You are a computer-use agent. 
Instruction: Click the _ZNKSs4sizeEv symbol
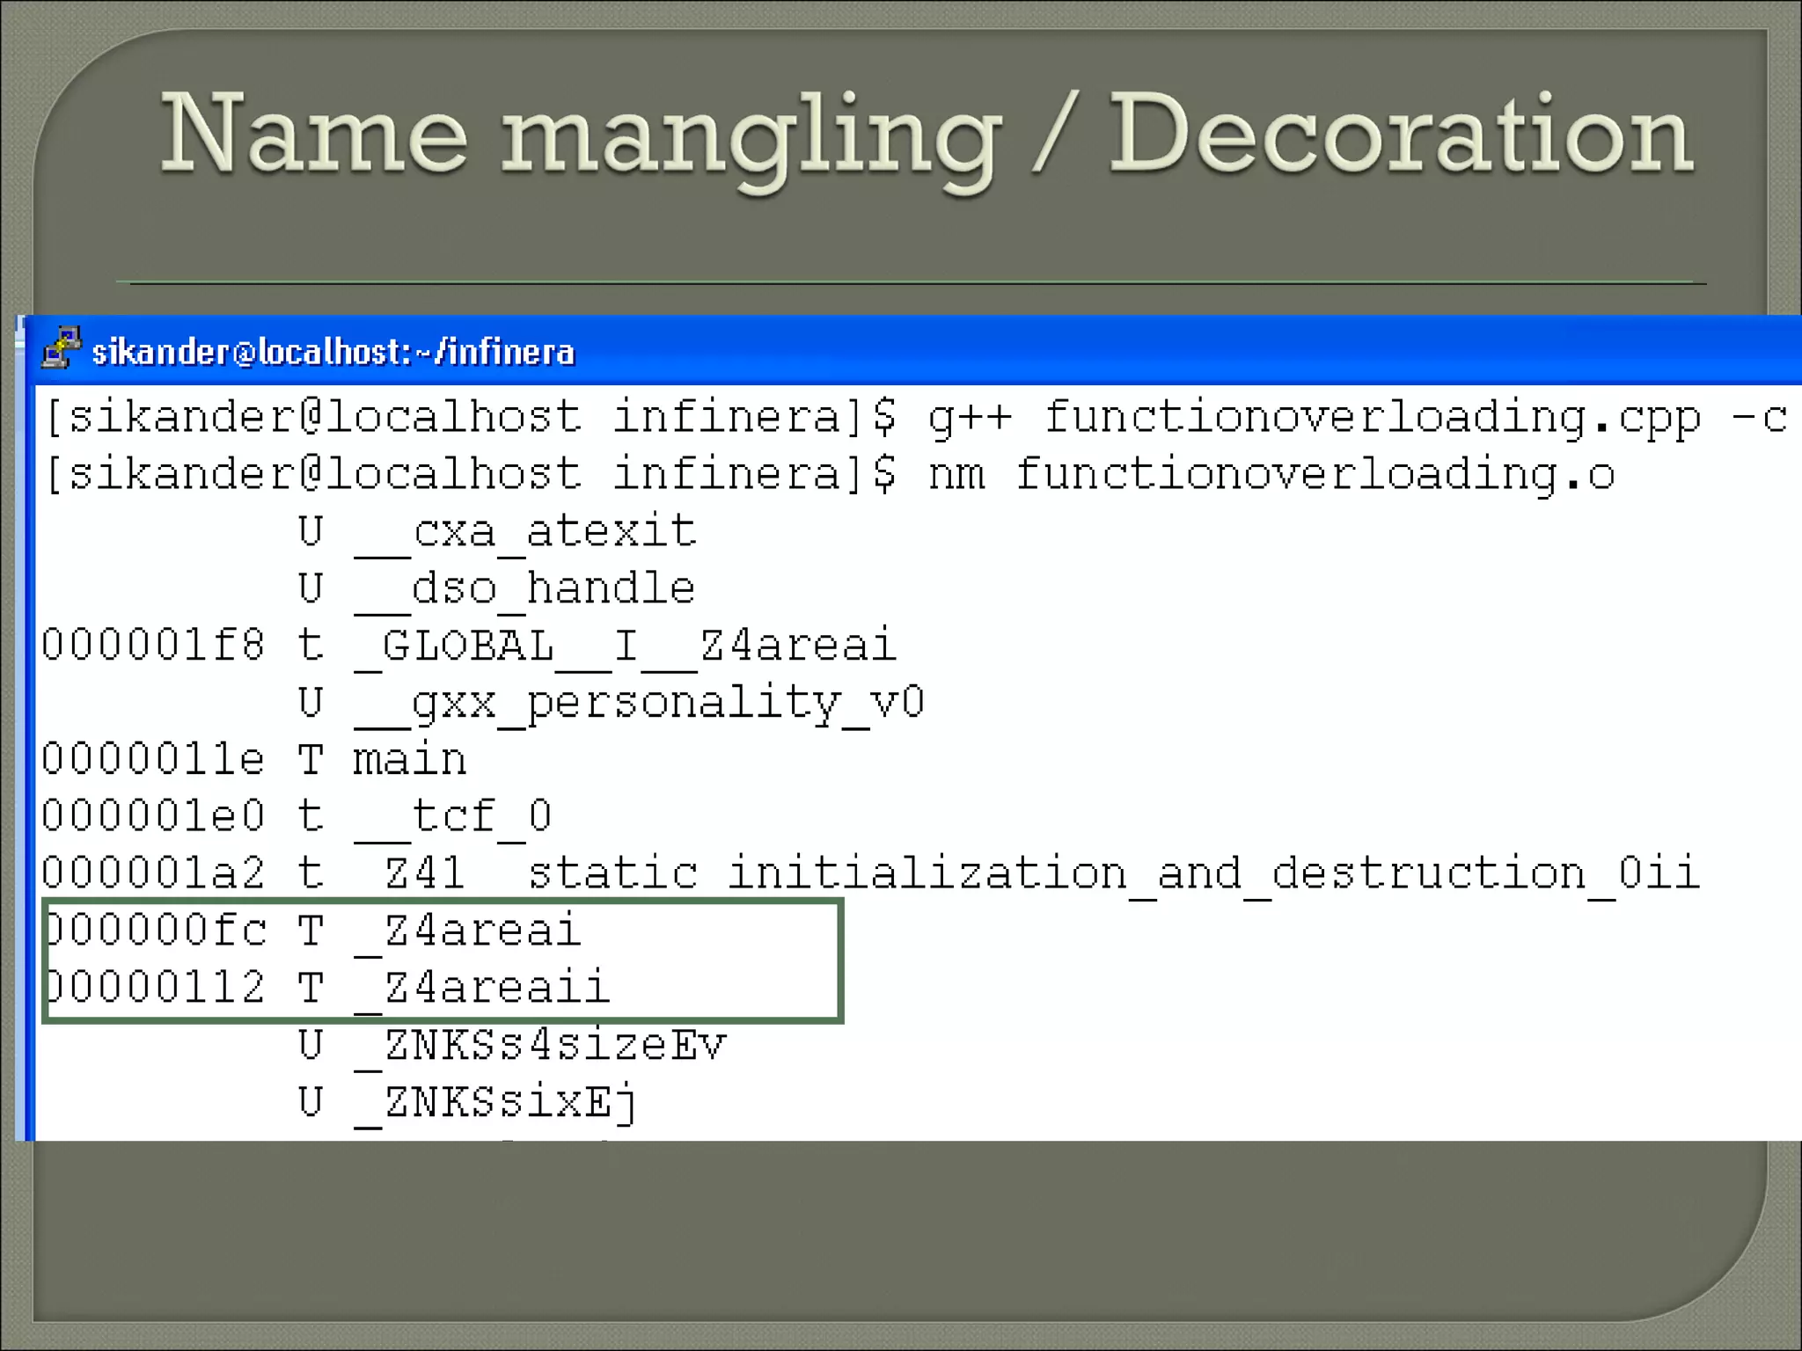tap(540, 1045)
